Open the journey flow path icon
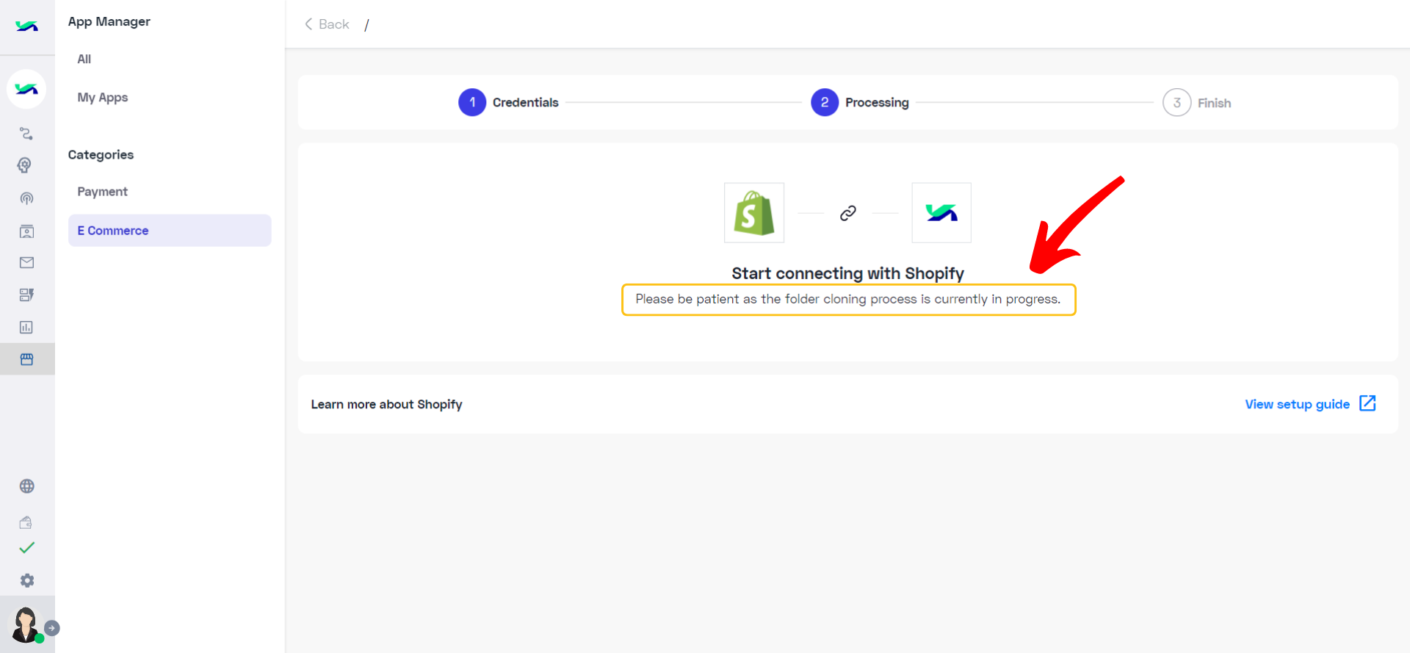Image resolution: width=1410 pixels, height=653 pixels. click(x=26, y=133)
